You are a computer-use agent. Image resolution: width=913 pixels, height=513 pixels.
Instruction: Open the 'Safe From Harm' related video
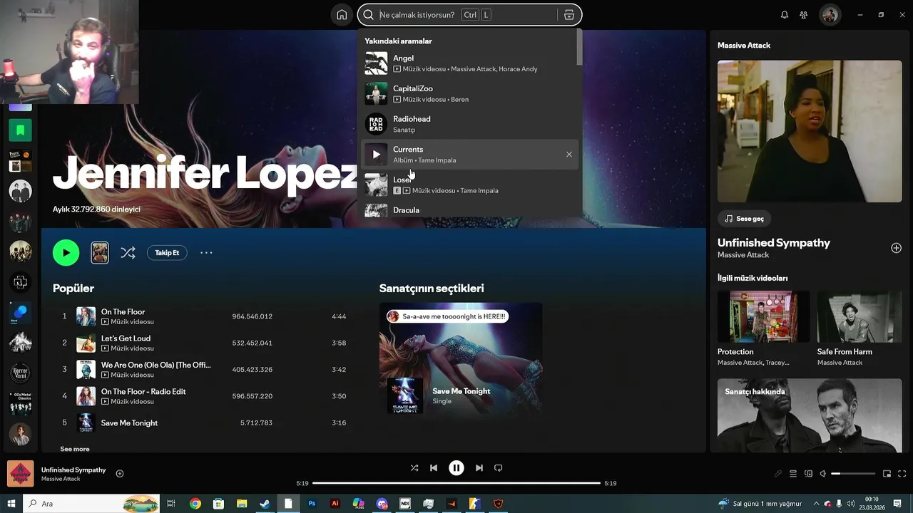[860, 329]
